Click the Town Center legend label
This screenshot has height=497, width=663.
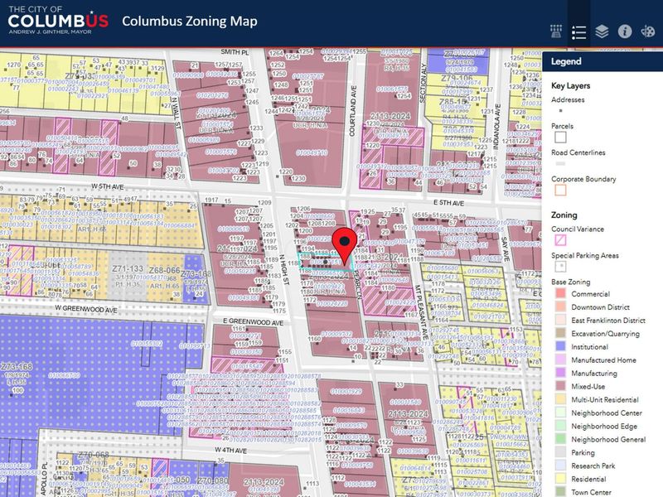[x=591, y=492]
